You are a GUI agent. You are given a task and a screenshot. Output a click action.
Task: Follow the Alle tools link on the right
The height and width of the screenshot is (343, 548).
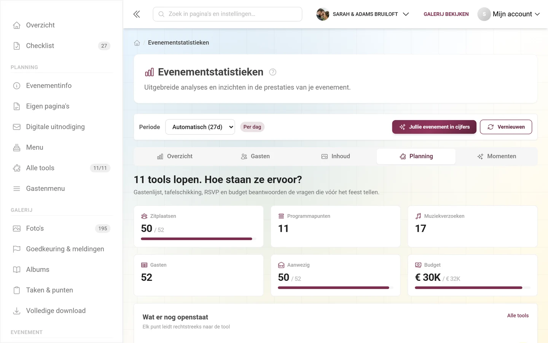pyautogui.click(x=518, y=316)
